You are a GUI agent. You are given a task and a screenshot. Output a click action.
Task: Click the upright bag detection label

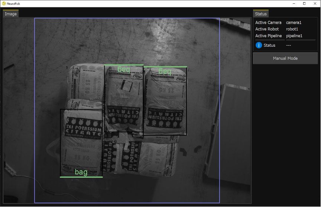(x=81, y=172)
